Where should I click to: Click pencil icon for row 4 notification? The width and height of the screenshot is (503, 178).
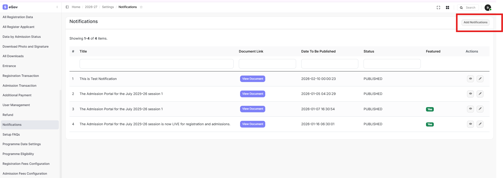[480, 124]
